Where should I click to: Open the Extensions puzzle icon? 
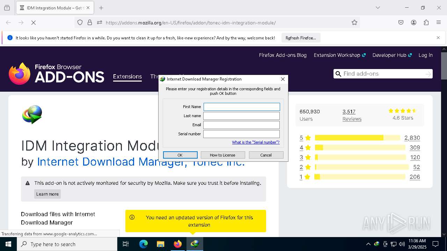tap(426, 23)
